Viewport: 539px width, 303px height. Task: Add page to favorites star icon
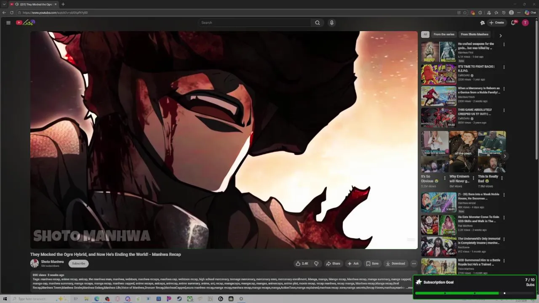click(x=465, y=13)
